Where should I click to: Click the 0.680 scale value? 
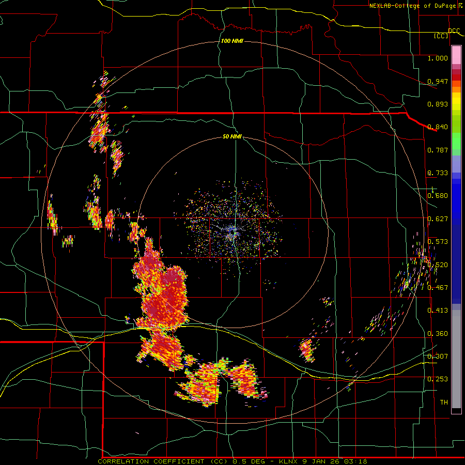tap(438, 195)
